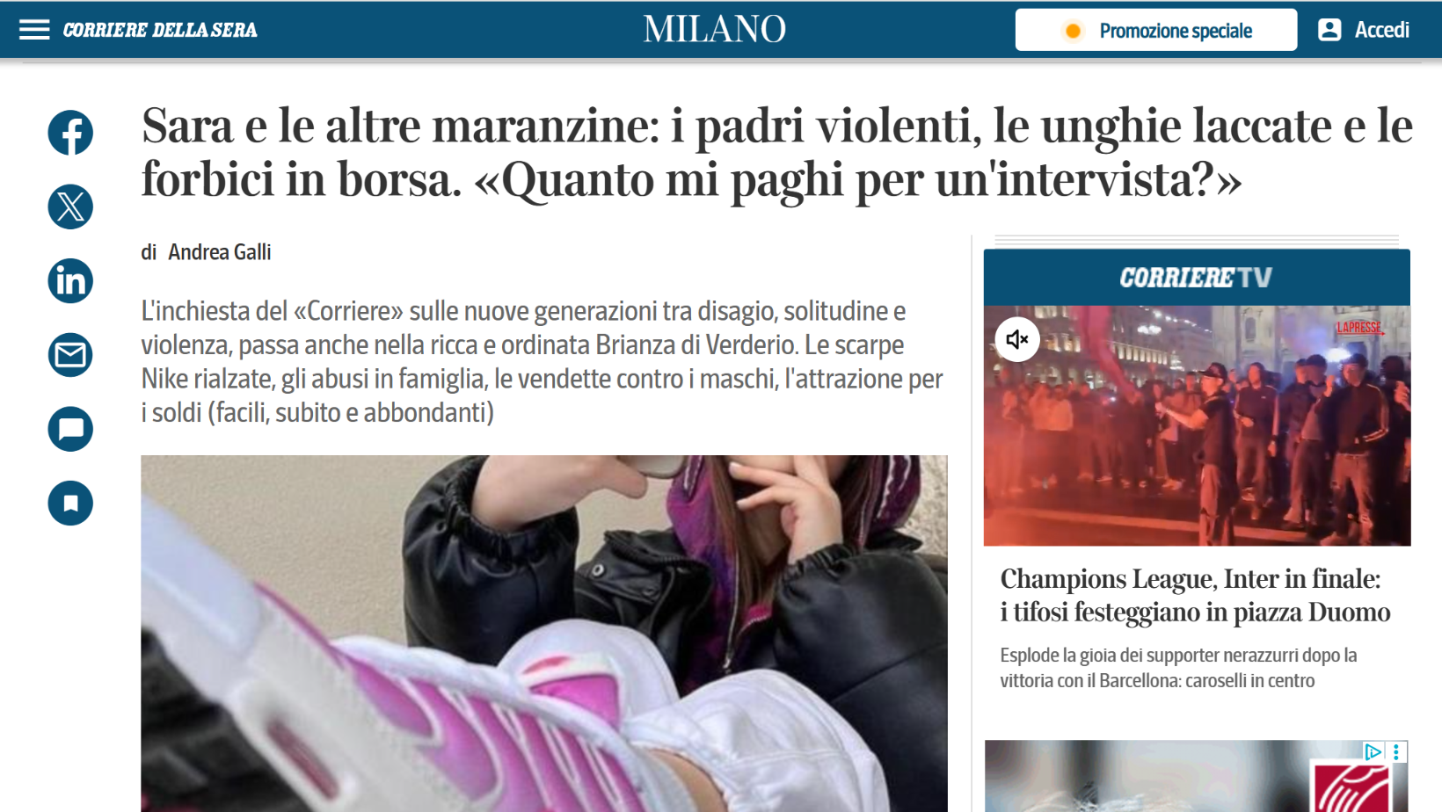Click the Promozione speciale button
The image size is (1442, 812).
click(1155, 30)
